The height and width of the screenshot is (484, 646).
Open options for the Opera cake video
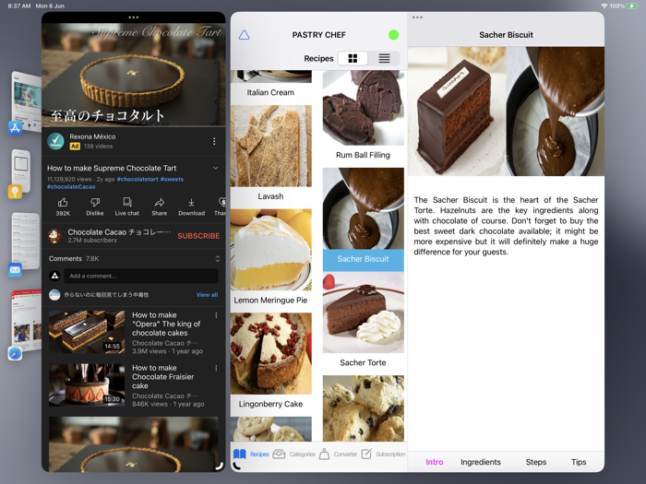point(216,315)
